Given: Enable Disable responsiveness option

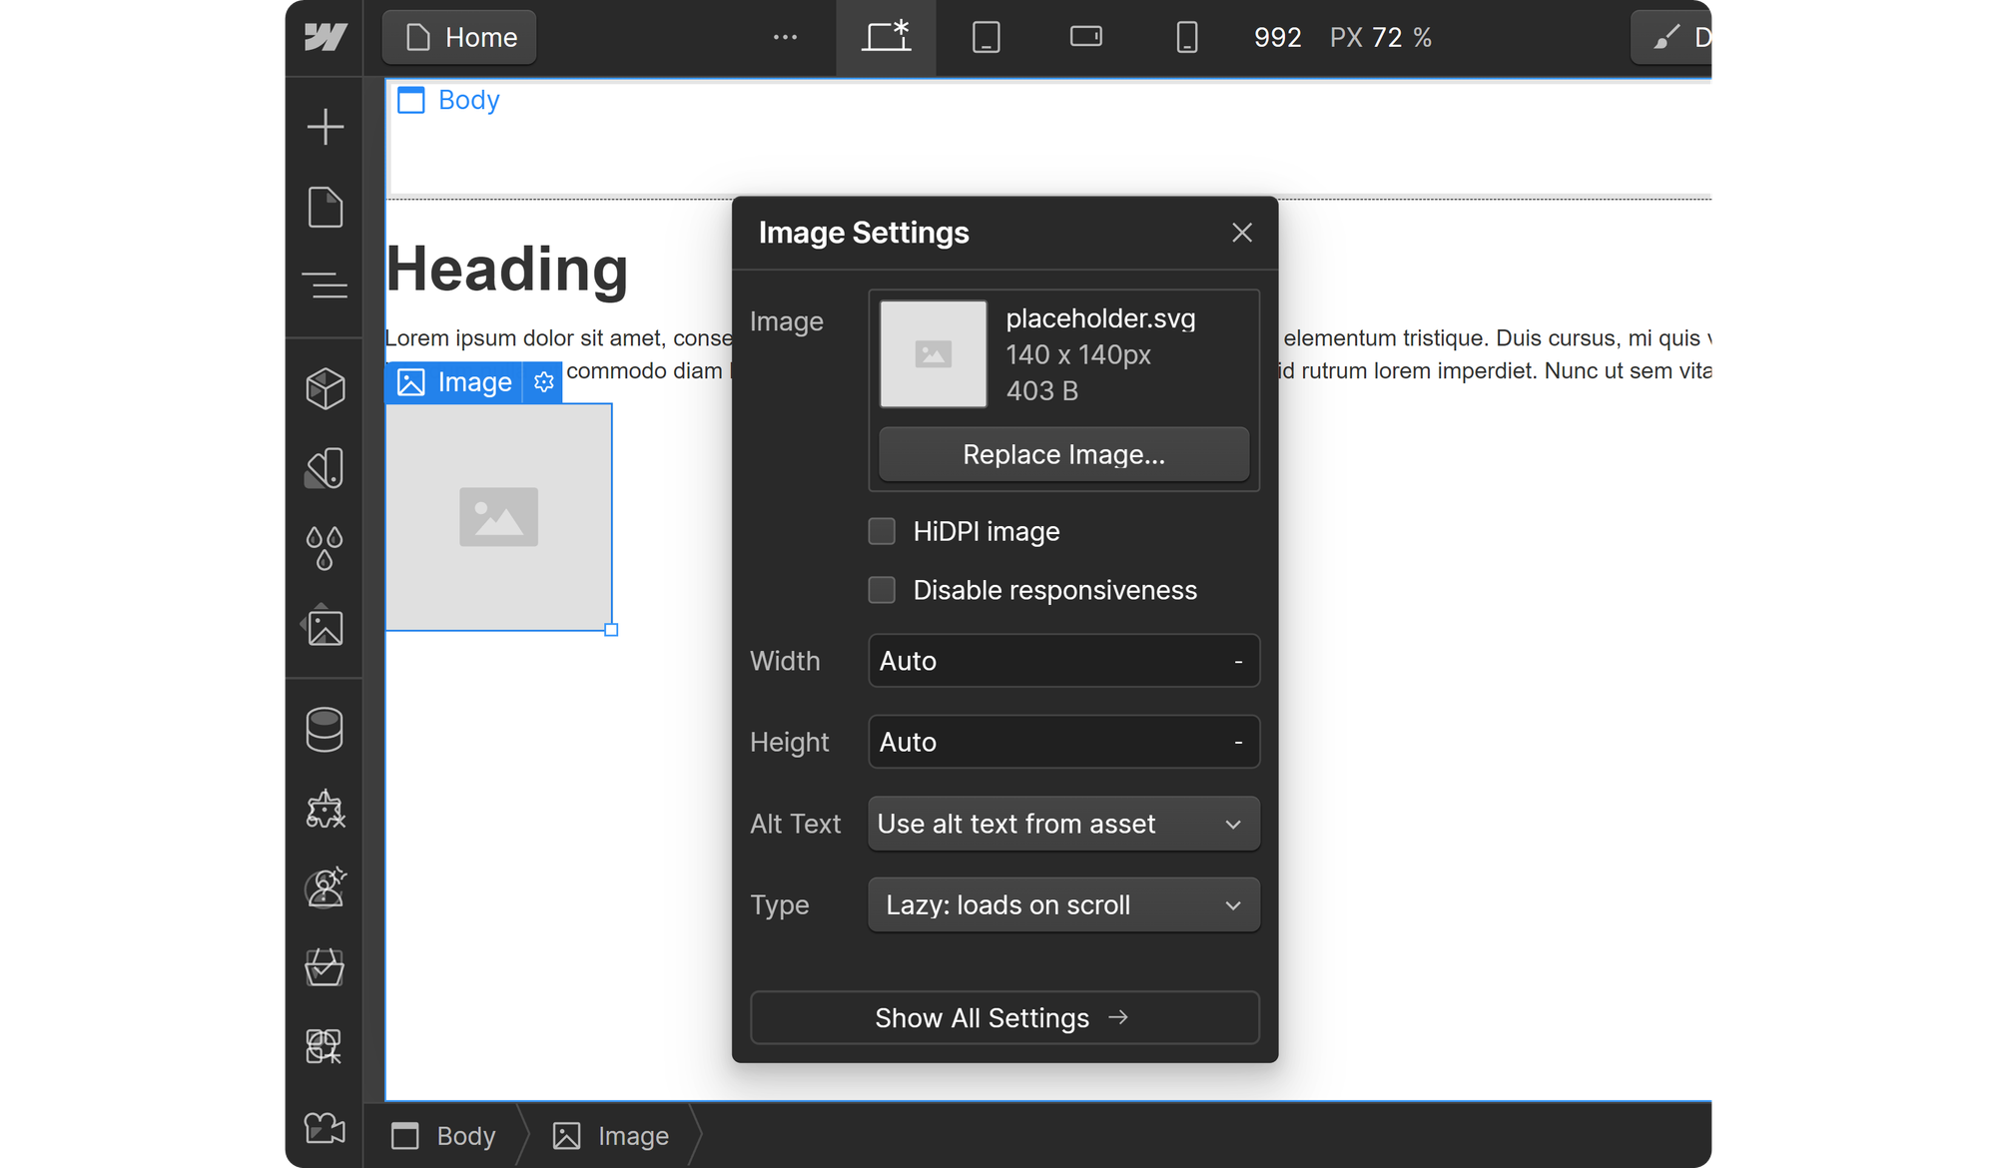Looking at the screenshot, I should click(x=882, y=590).
